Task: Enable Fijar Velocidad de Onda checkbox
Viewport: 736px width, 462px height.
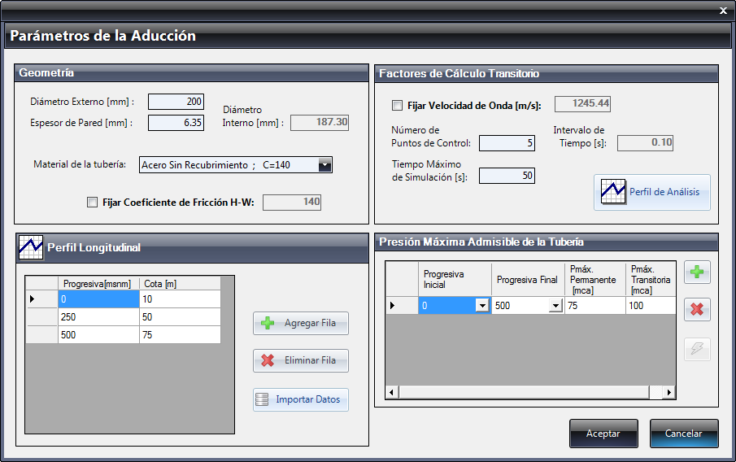Action: coord(397,106)
